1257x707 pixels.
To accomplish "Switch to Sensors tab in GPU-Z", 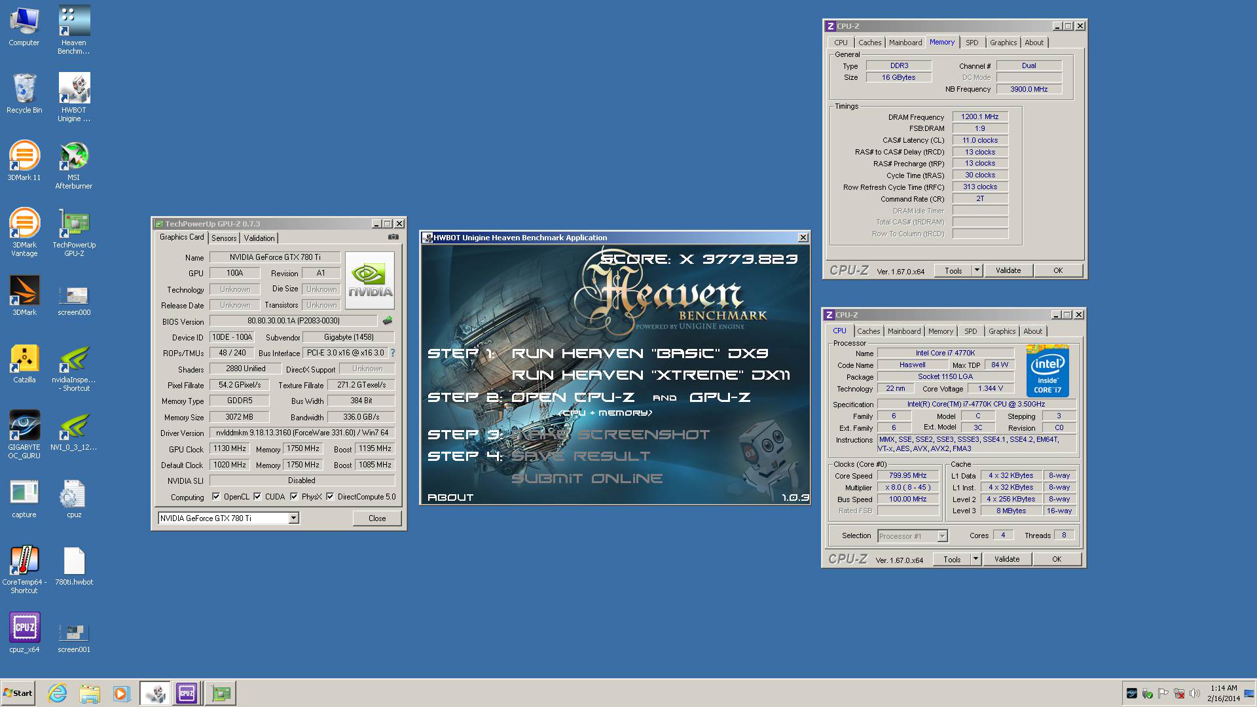I will click(x=224, y=238).
